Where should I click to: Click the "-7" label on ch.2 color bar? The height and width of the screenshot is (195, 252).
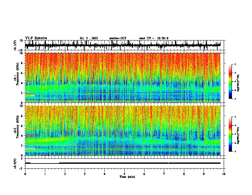(234, 151)
